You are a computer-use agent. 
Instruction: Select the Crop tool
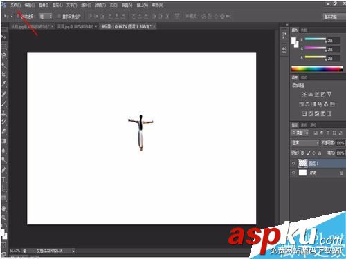(3, 75)
